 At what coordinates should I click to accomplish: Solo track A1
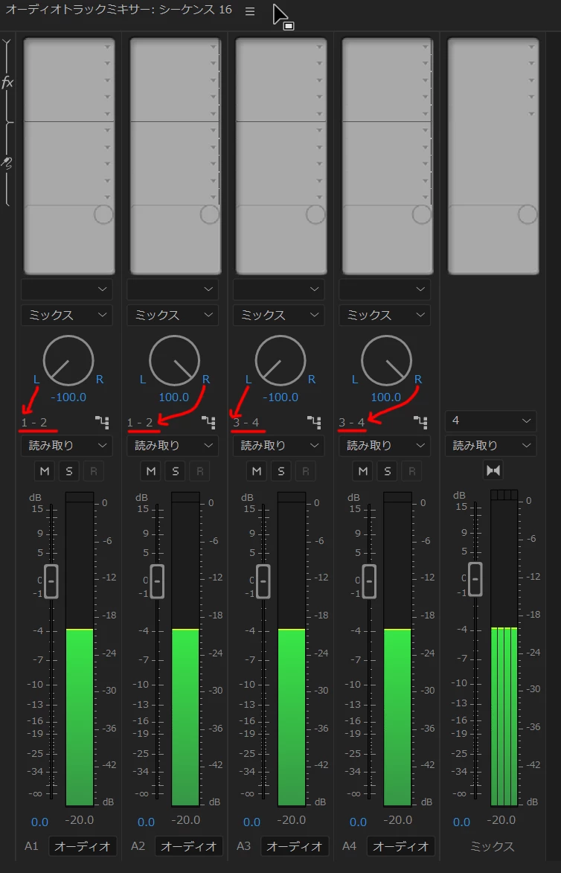coord(69,472)
